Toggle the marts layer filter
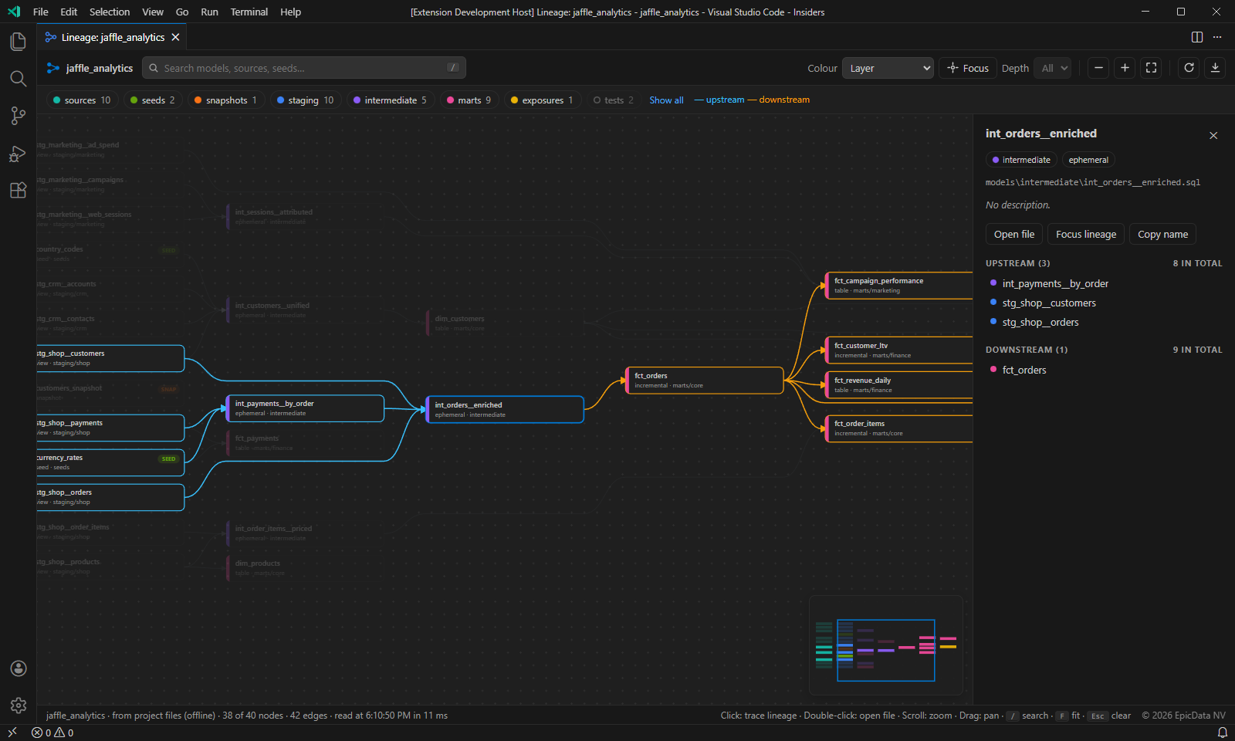This screenshot has height=741, width=1235. pyautogui.click(x=469, y=100)
